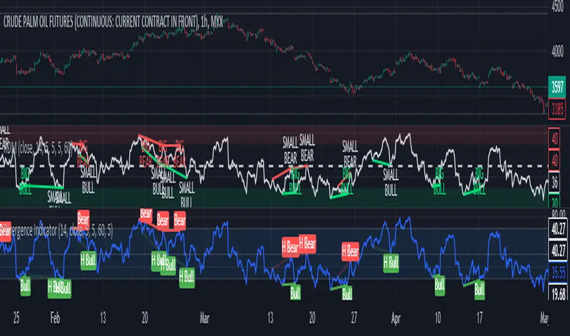
Task: Click the green Bull label above date 17
Action: [479, 290]
